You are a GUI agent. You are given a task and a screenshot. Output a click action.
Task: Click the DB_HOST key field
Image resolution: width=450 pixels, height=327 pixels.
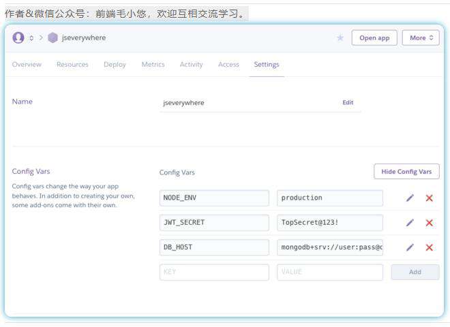[x=214, y=247]
